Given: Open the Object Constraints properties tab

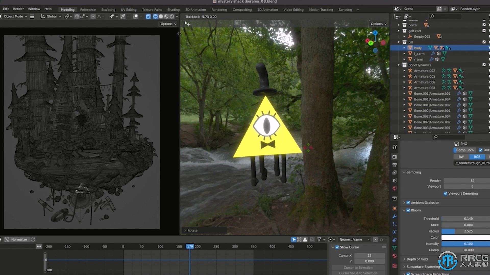Looking at the screenshot, I should (x=395, y=240).
